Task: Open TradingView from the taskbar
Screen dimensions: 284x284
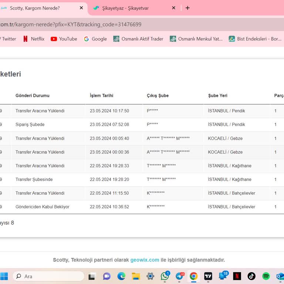Action: tap(208, 276)
